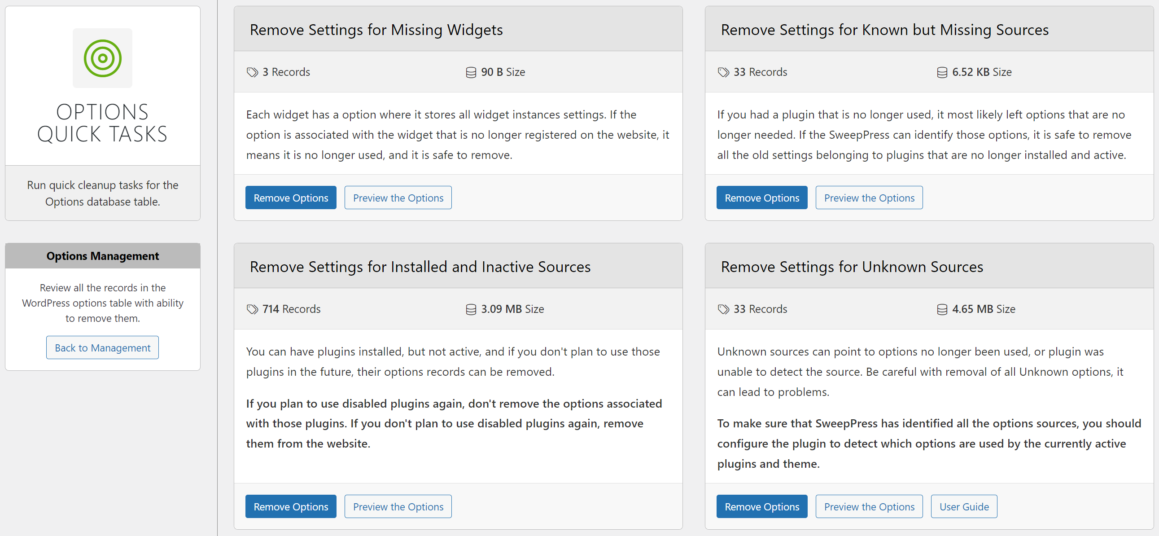Remove options for Unknown Sources
This screenshot has width=1159, height=536.
coord(762,506)
